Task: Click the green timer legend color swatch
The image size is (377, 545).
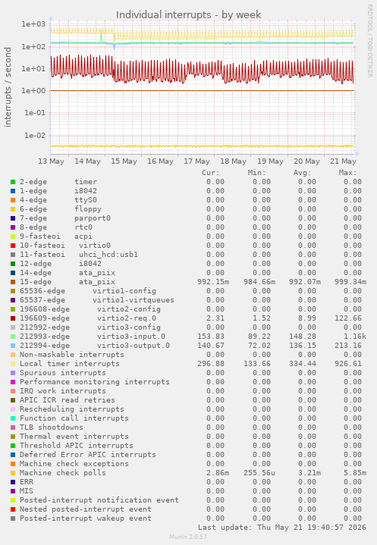Action: (13, 182)
